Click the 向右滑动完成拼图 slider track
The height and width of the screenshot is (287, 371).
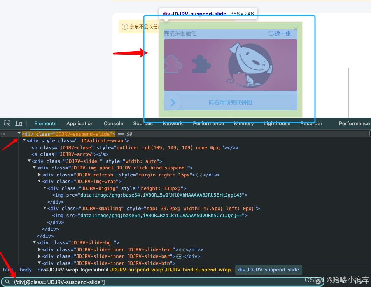pyautogui.click(x=231, y=102)
